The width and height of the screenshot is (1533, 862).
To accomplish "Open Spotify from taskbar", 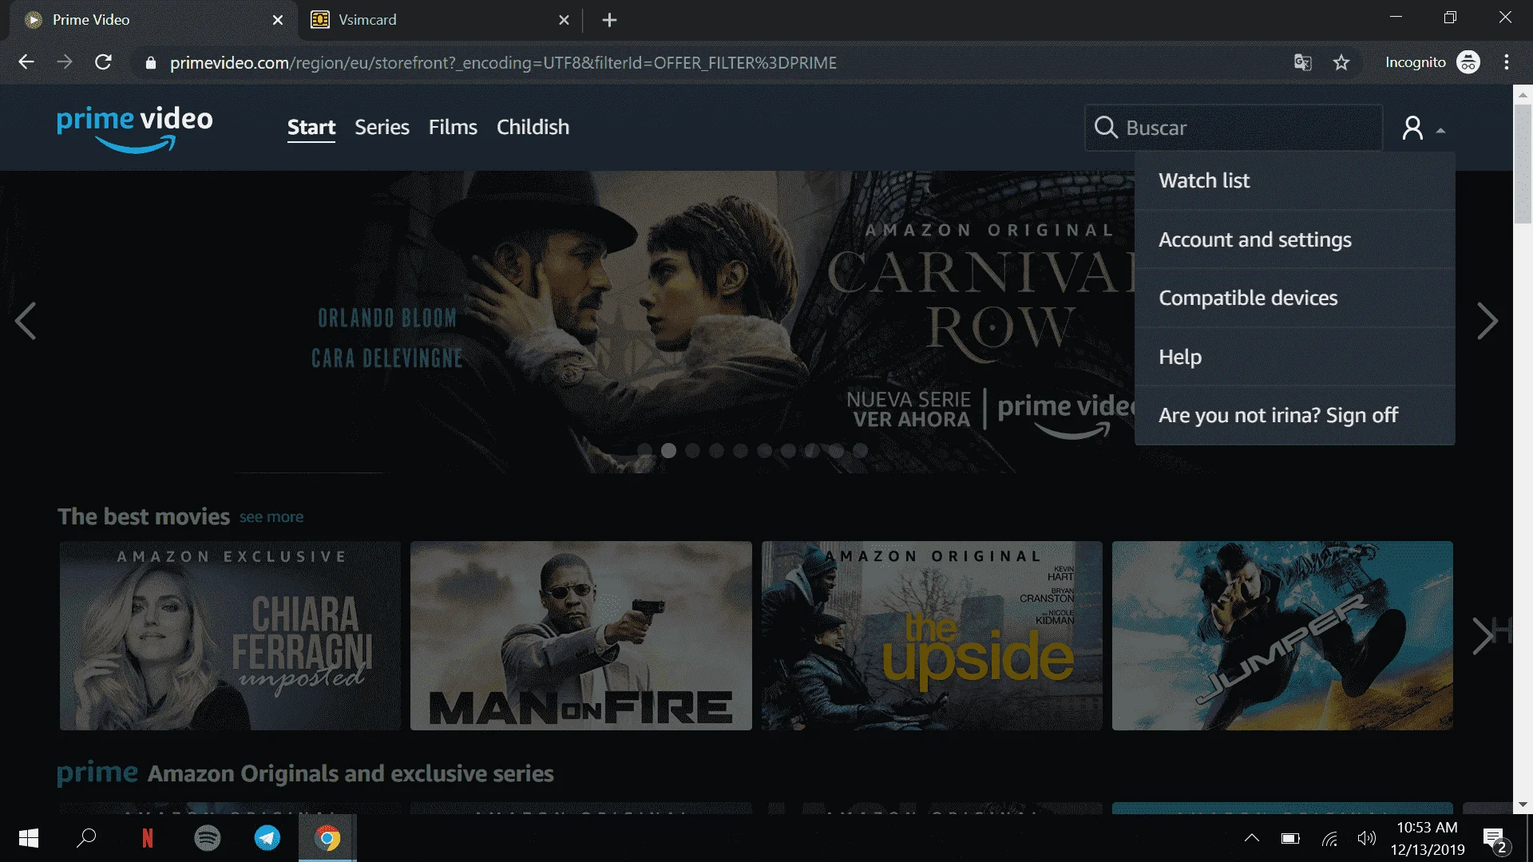I will [x=208, y=838].
